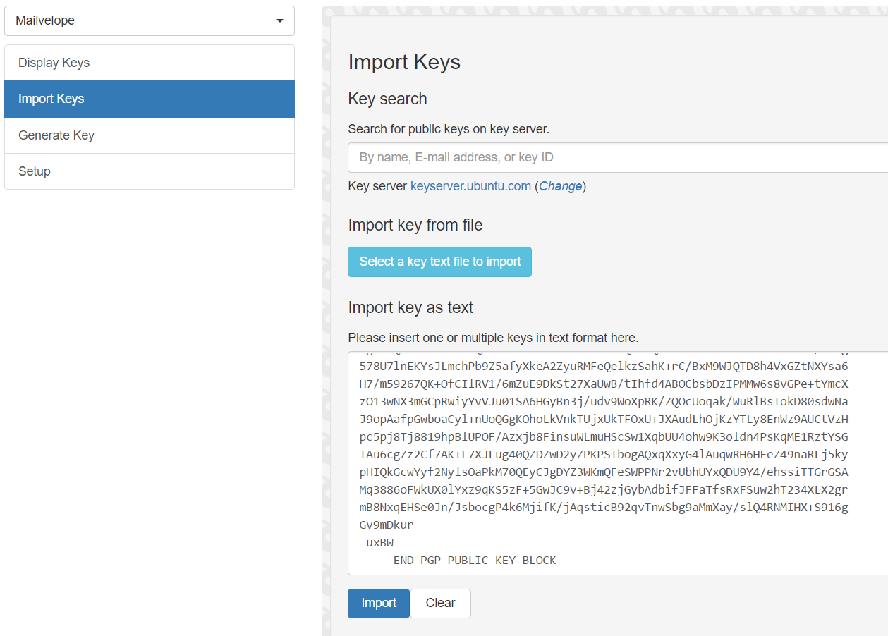Follow the keyserver.ubuntu.com link

click(x=470, y=186)
